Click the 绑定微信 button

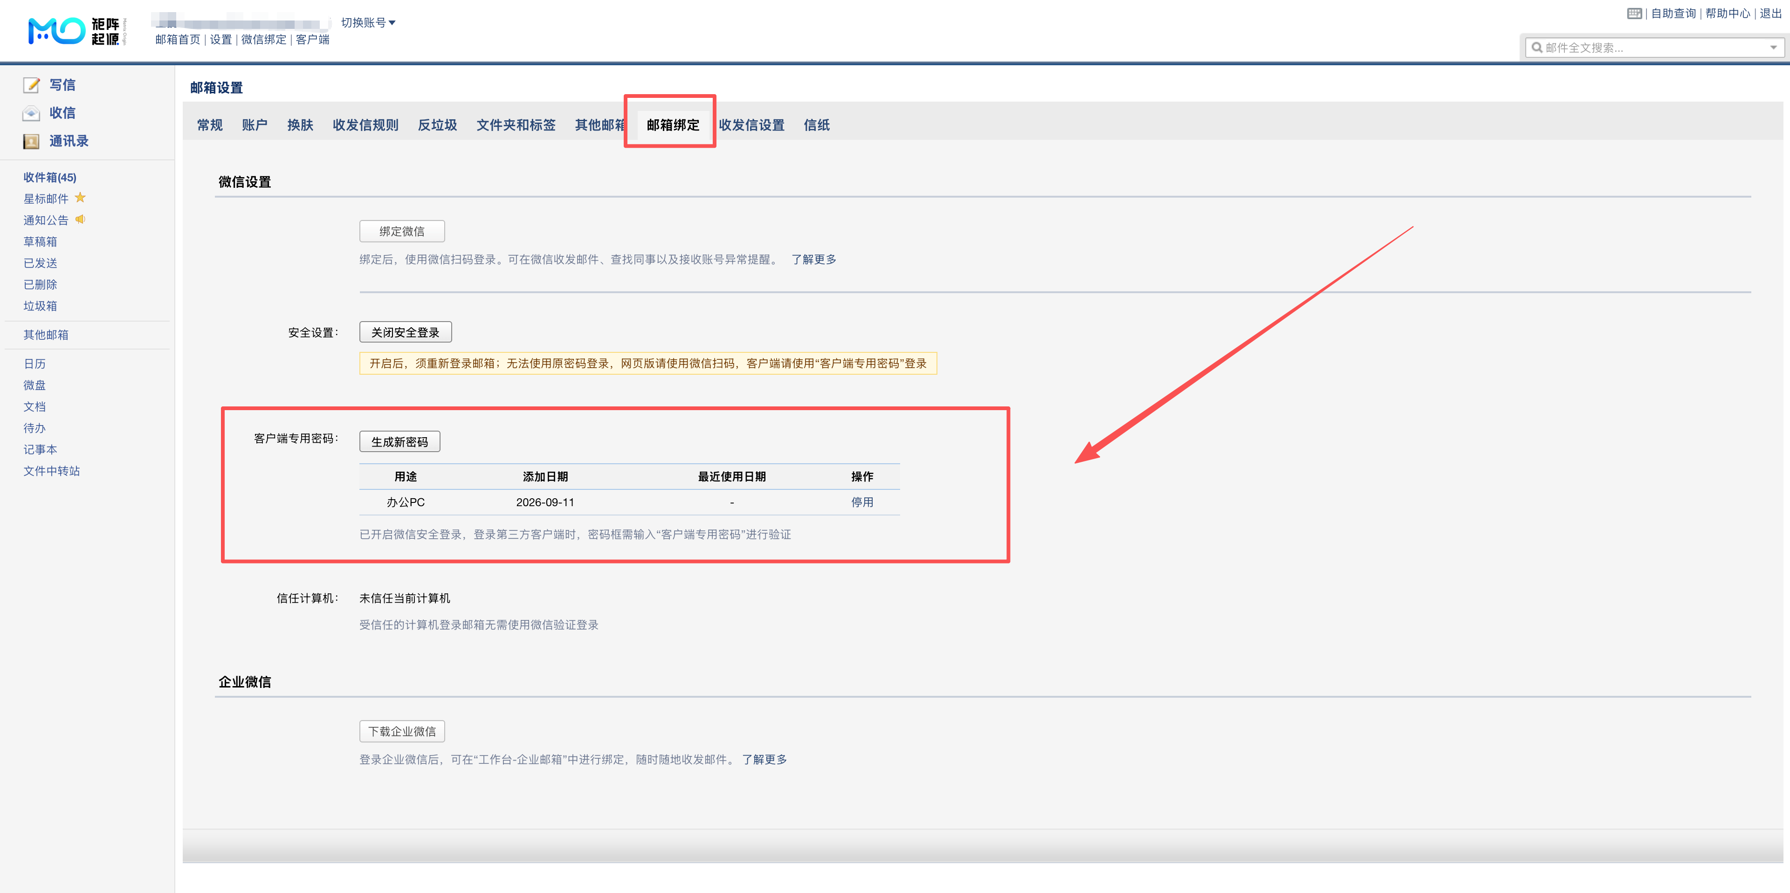click(x=402, y=231)
